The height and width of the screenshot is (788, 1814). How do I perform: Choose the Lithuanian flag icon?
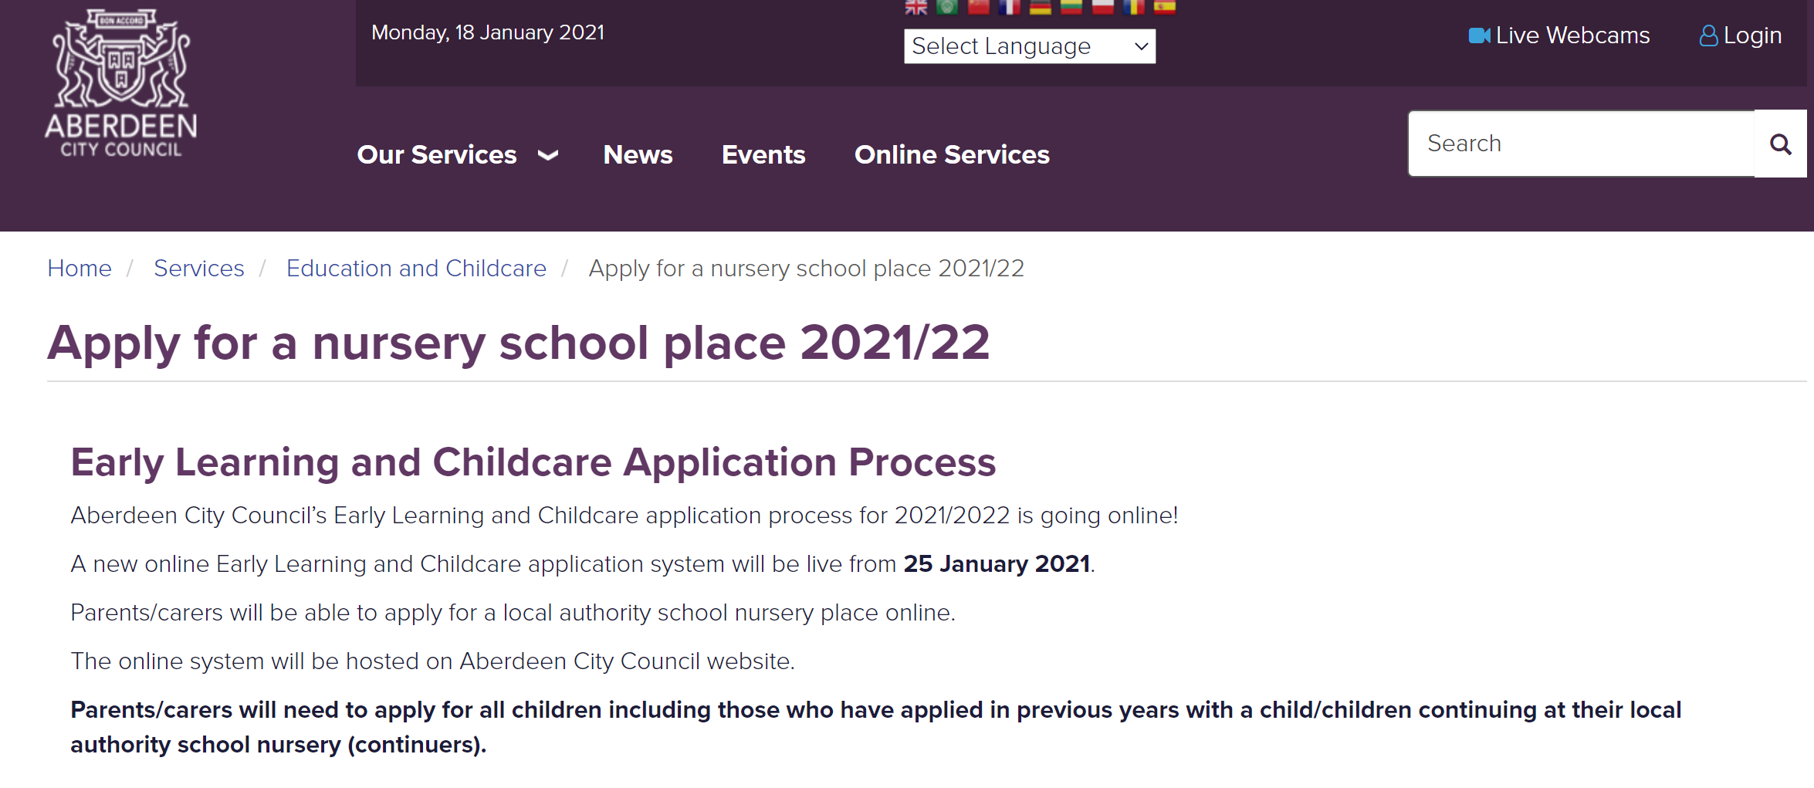click(x=1071, y=7)
